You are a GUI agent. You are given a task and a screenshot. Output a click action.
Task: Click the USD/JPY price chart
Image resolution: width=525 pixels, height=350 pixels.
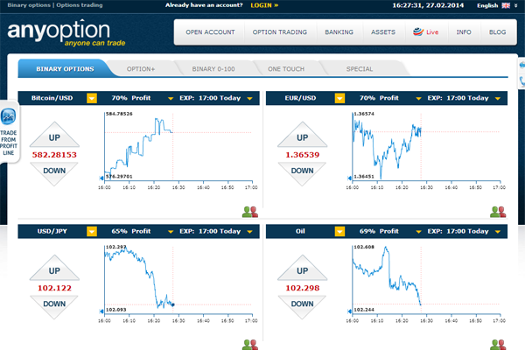(x=178, y=284)
